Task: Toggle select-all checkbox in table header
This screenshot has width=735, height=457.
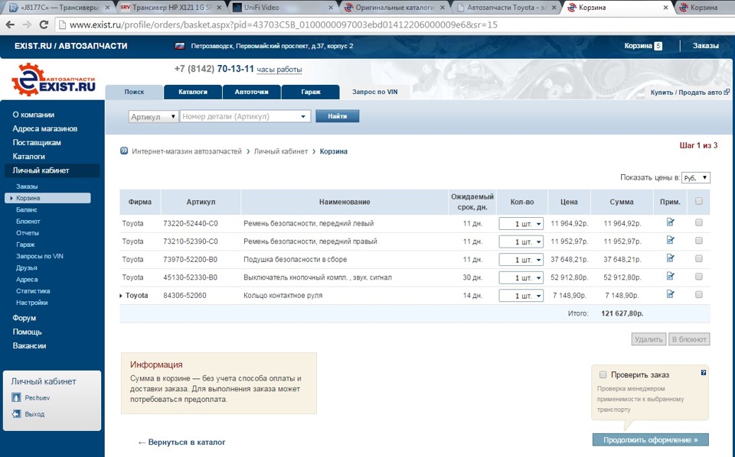Action: [x=699, y=201]
